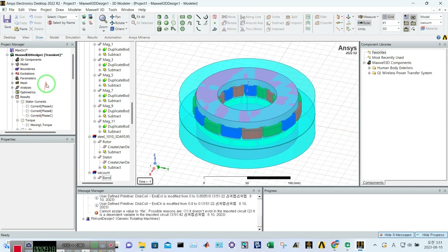This screenshot has height=252, width=448.
Task: Toggle the Grid display
Action: (388, 17)
